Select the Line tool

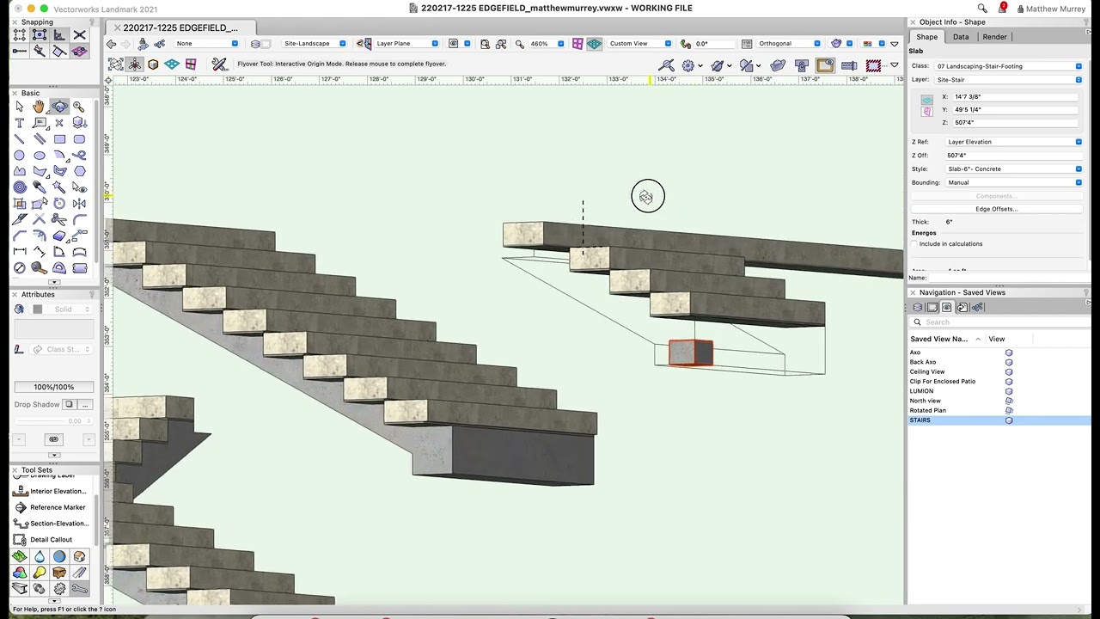coord(19,139)
